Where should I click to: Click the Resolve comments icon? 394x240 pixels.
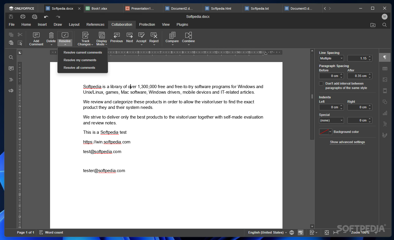(x=65, y=35)
